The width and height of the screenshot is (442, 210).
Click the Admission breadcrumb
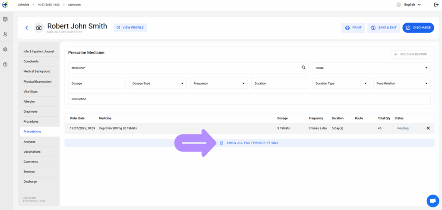(x=74, y=5)
